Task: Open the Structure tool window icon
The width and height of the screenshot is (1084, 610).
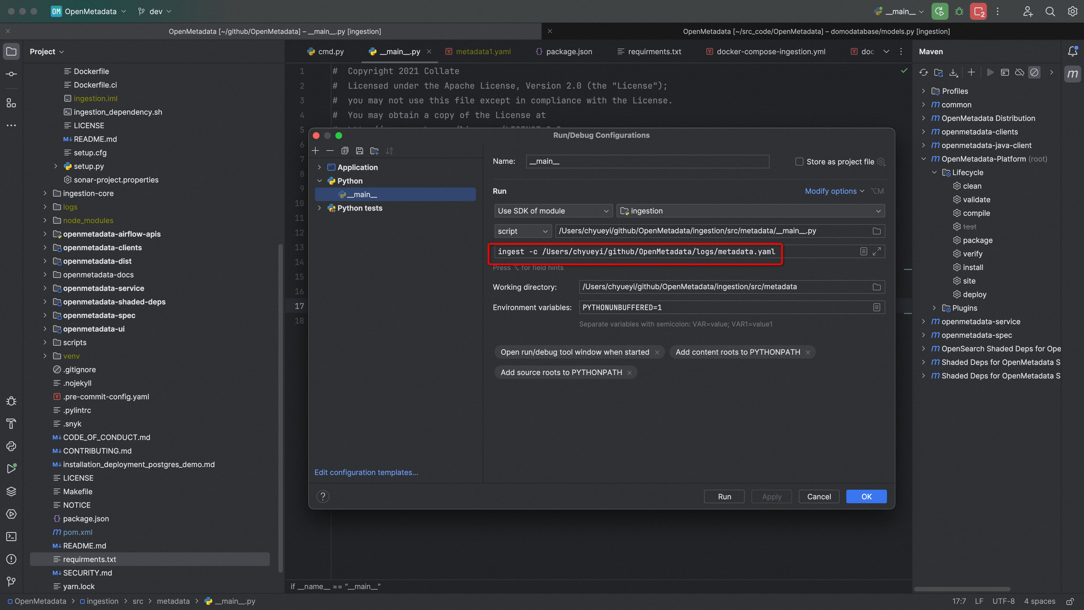Action: click(x=11, y=103)
